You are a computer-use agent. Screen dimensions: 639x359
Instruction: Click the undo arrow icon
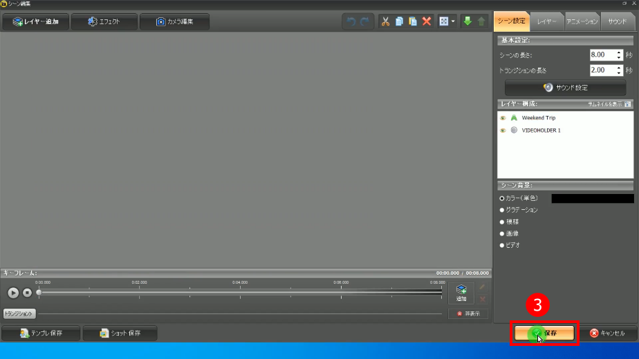point(351,21)
